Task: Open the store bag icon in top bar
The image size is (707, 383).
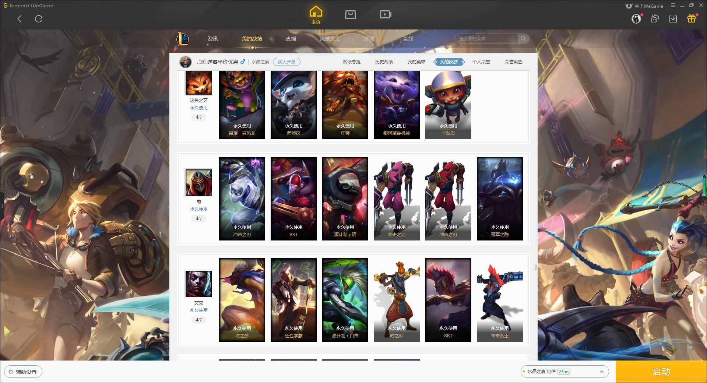Action: coord(351,14)
